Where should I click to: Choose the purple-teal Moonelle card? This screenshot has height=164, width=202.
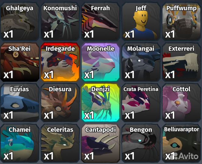pyautogui.click(x=101, y=62)
